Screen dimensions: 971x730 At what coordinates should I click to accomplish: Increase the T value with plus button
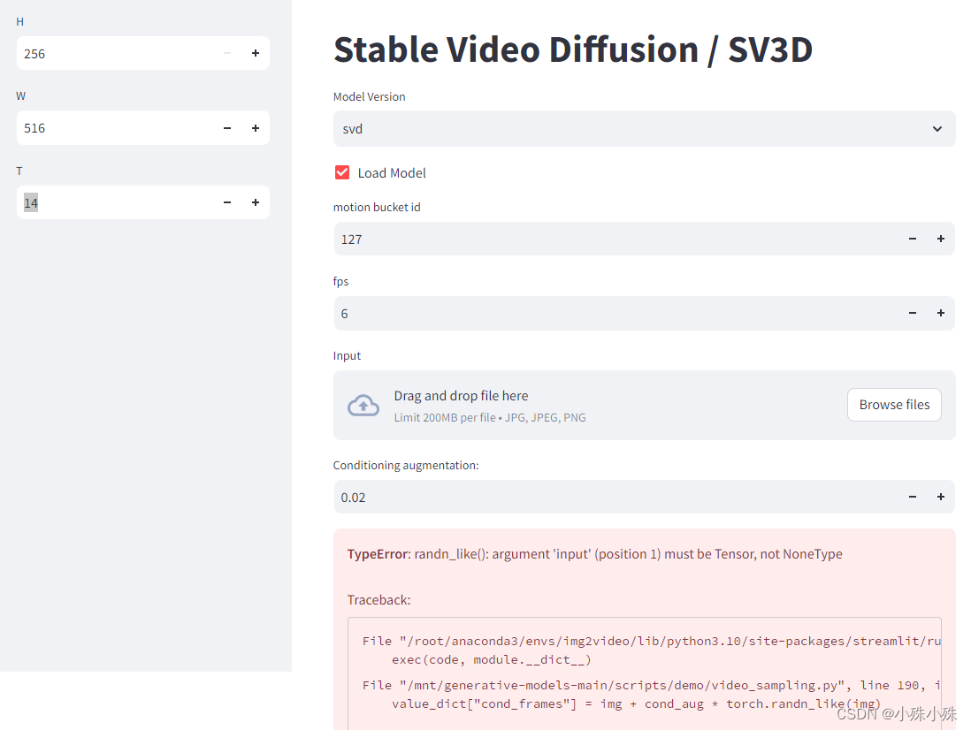(256, 202)
